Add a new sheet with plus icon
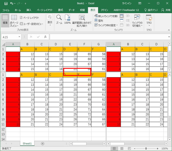Viewport: 172px width, 151px height. [x=42, y=143]
